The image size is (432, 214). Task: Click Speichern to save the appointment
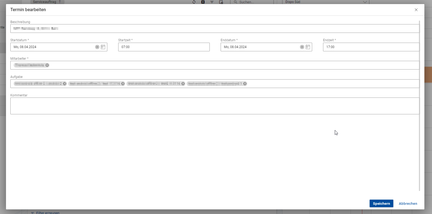[381, 203]
